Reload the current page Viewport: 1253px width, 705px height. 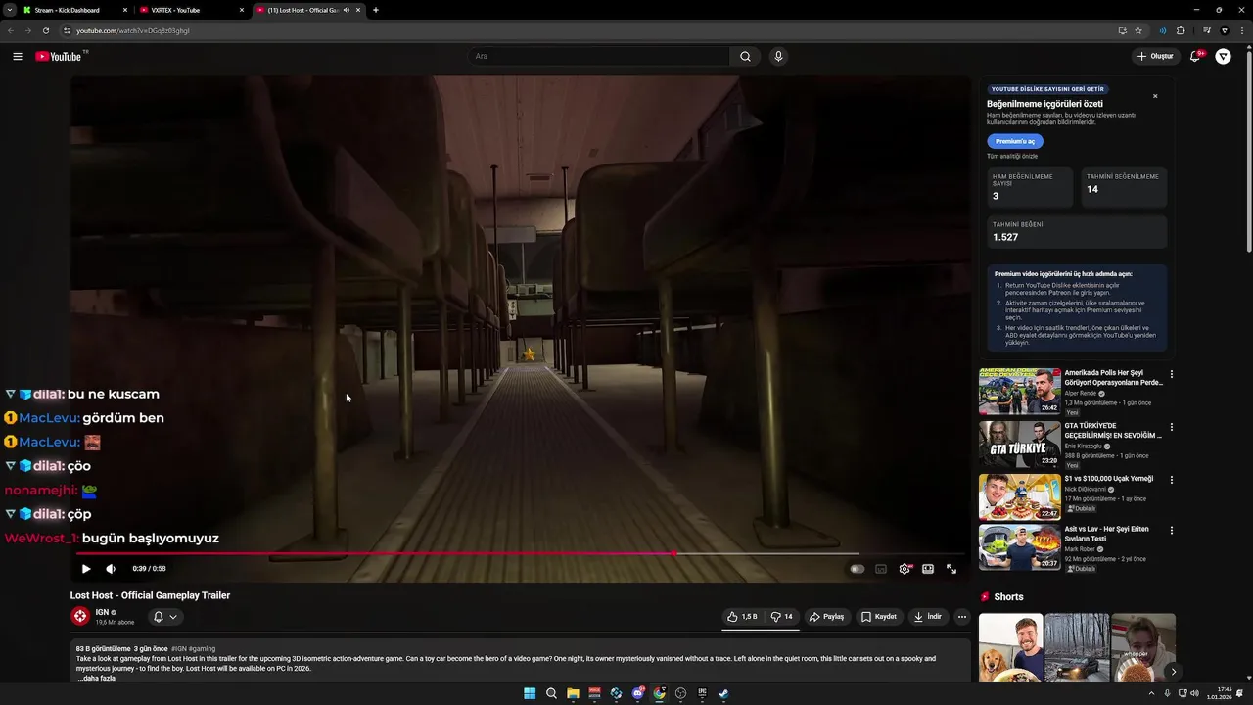(x=45, y=30)
